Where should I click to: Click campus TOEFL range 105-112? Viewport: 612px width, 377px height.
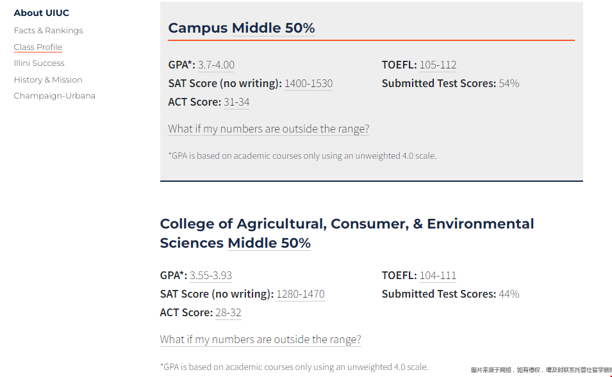click(x=438, y=65)
